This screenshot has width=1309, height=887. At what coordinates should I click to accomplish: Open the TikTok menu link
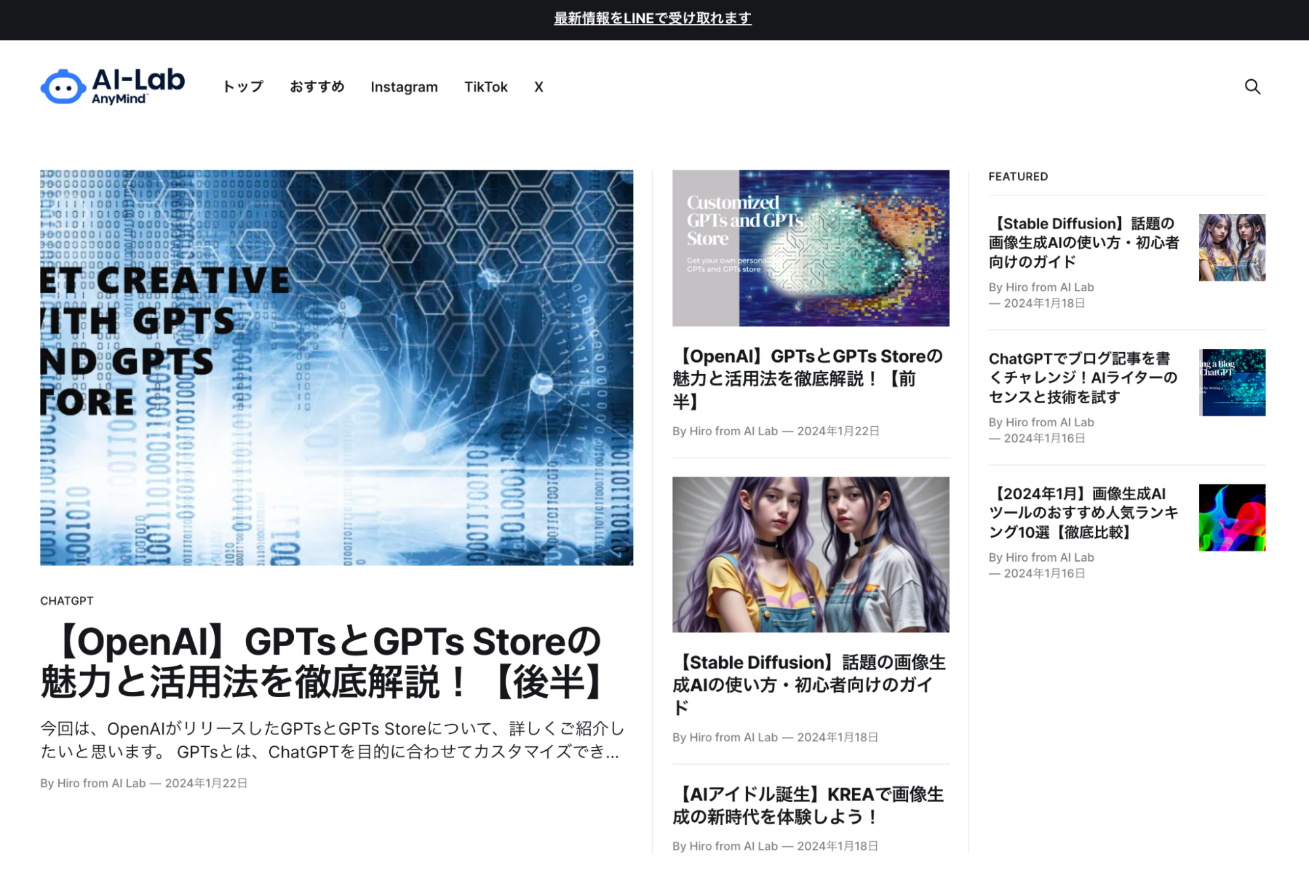[x=486, y=86]
